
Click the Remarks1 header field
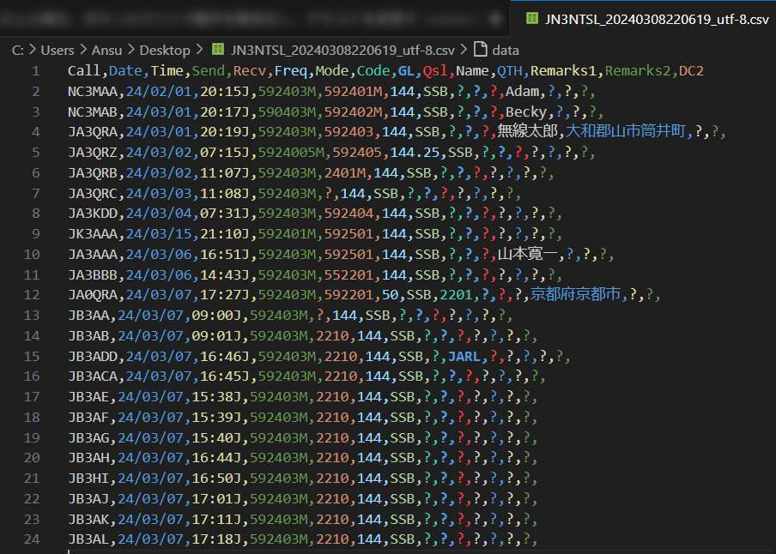tap(566, 70)
